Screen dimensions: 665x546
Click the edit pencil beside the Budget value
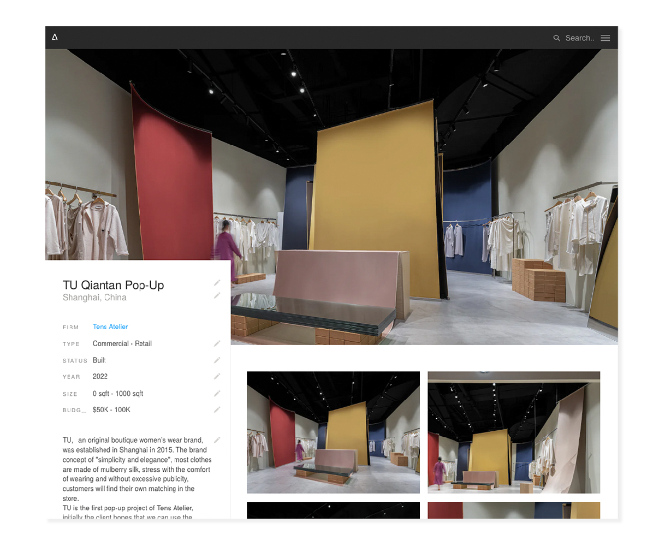point(217,410)
